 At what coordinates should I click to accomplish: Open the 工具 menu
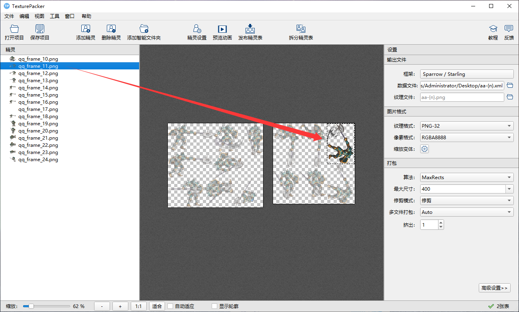coord(55,16)
